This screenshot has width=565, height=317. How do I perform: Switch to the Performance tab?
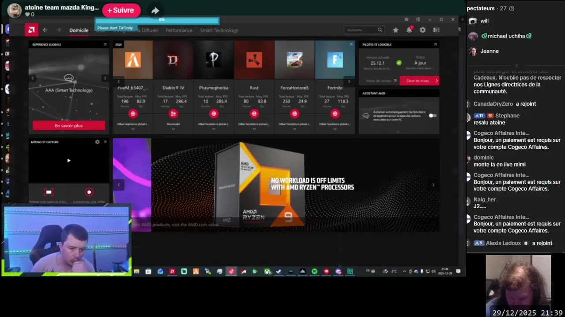(179, 30)
